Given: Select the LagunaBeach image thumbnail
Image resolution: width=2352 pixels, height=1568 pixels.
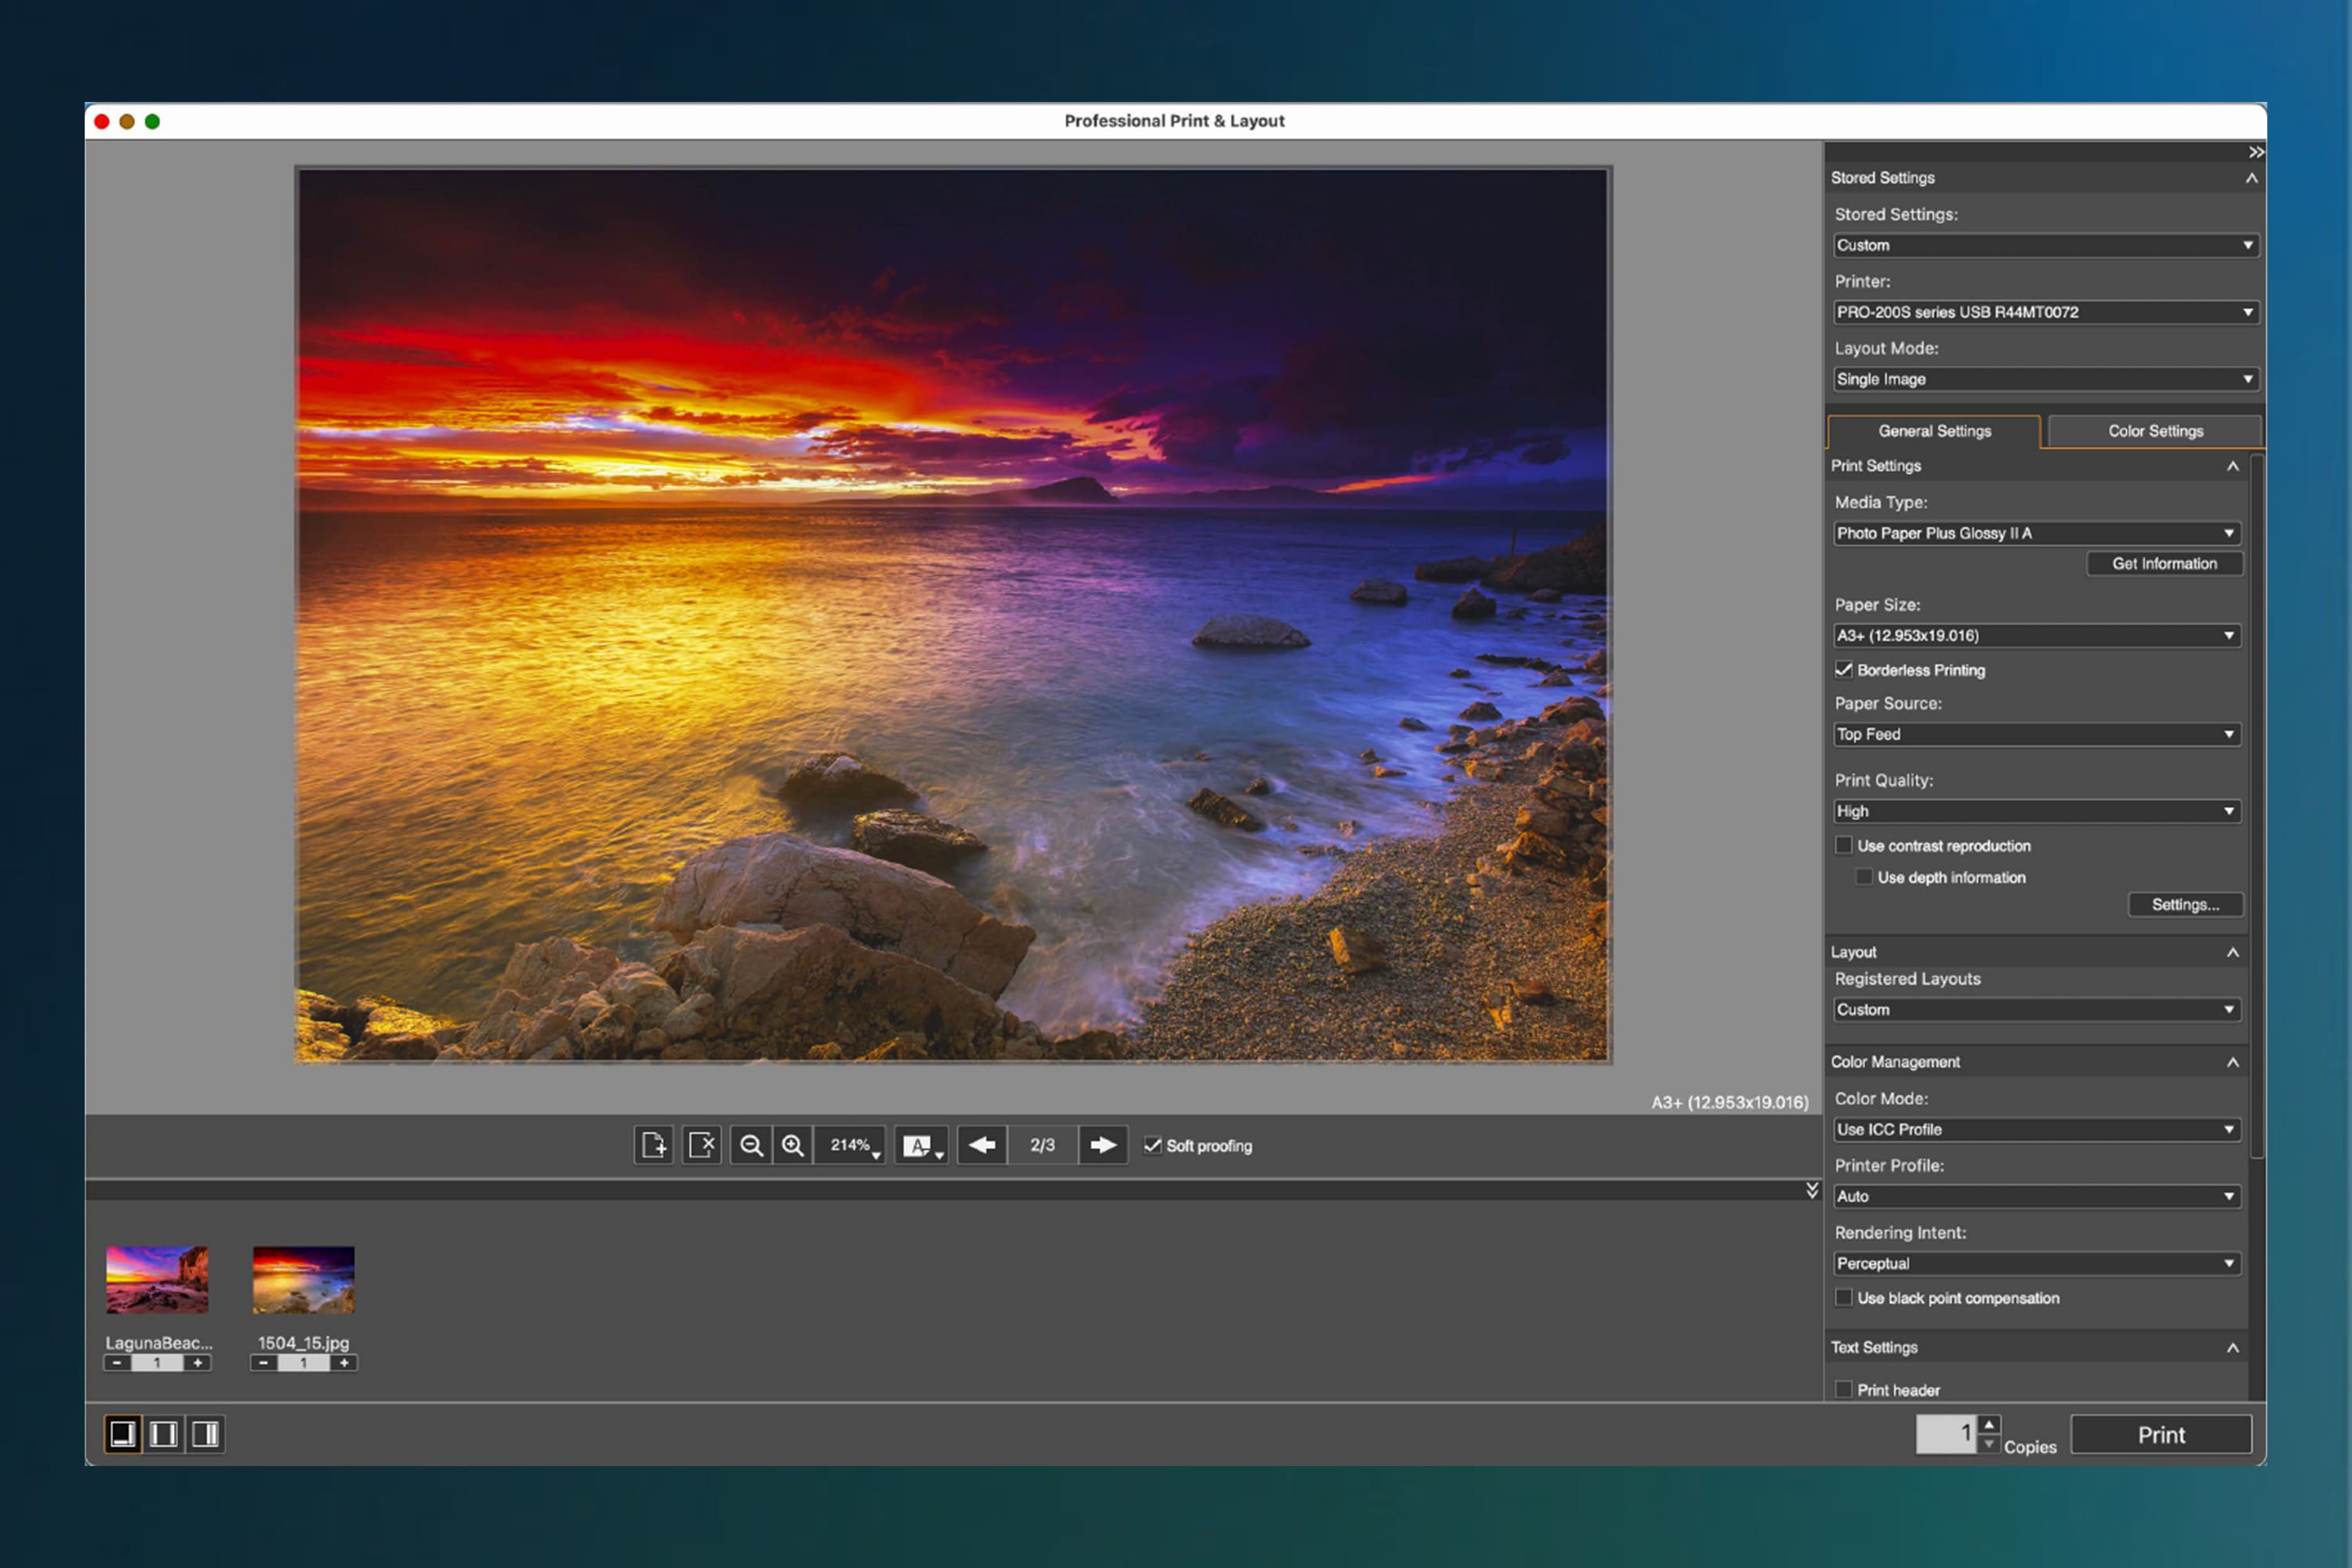Looking at the screenshot, I should (158, 1280).
